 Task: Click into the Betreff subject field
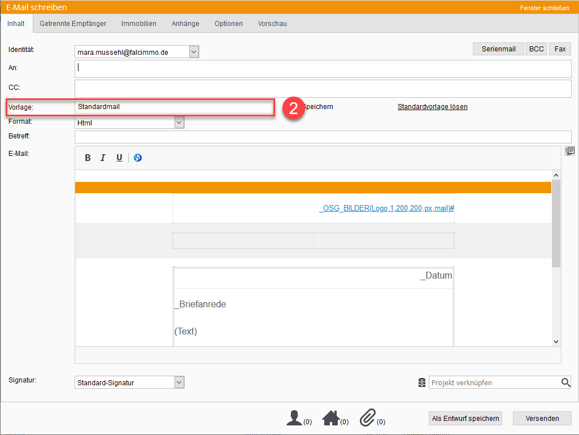tap(323, 137)
